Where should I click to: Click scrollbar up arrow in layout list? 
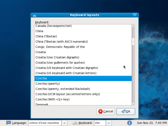tap(133, 26)
